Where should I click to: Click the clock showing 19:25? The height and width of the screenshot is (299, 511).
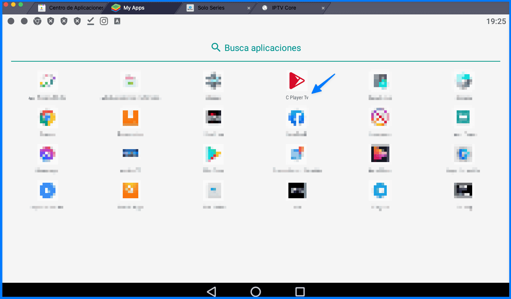tap(497, 21)
